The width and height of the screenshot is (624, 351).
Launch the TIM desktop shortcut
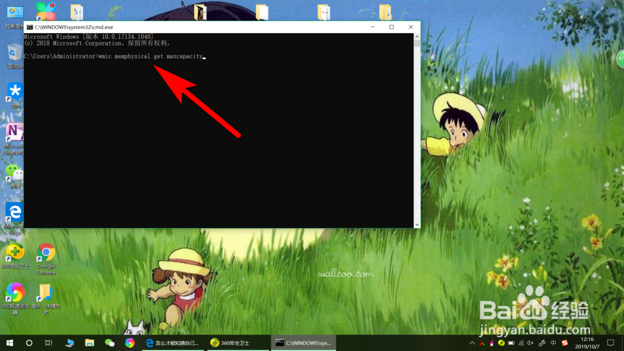15,96
